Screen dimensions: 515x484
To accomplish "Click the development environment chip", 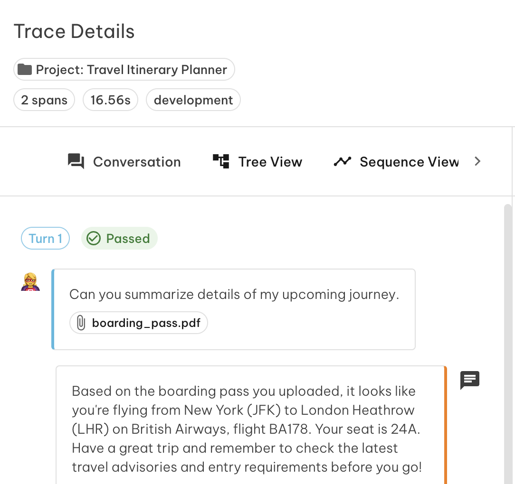I will (193, 100).
